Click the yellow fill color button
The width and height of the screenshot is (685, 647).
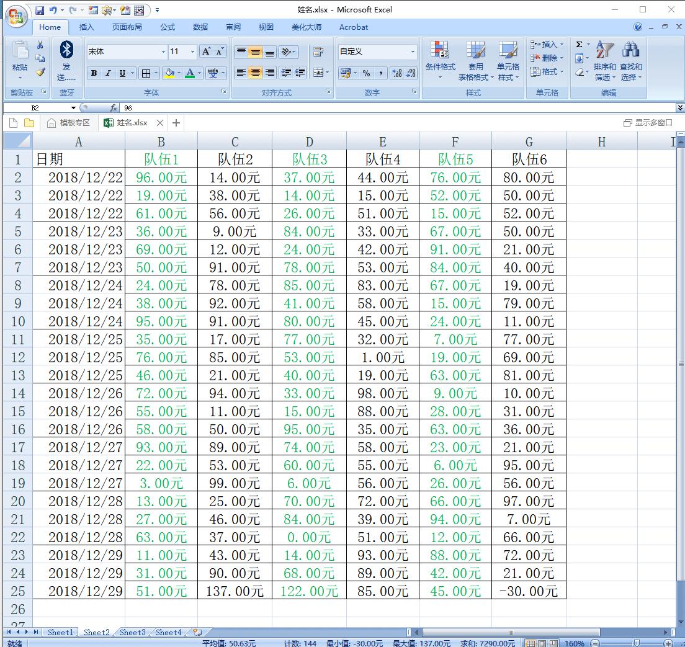coord(169,73)
